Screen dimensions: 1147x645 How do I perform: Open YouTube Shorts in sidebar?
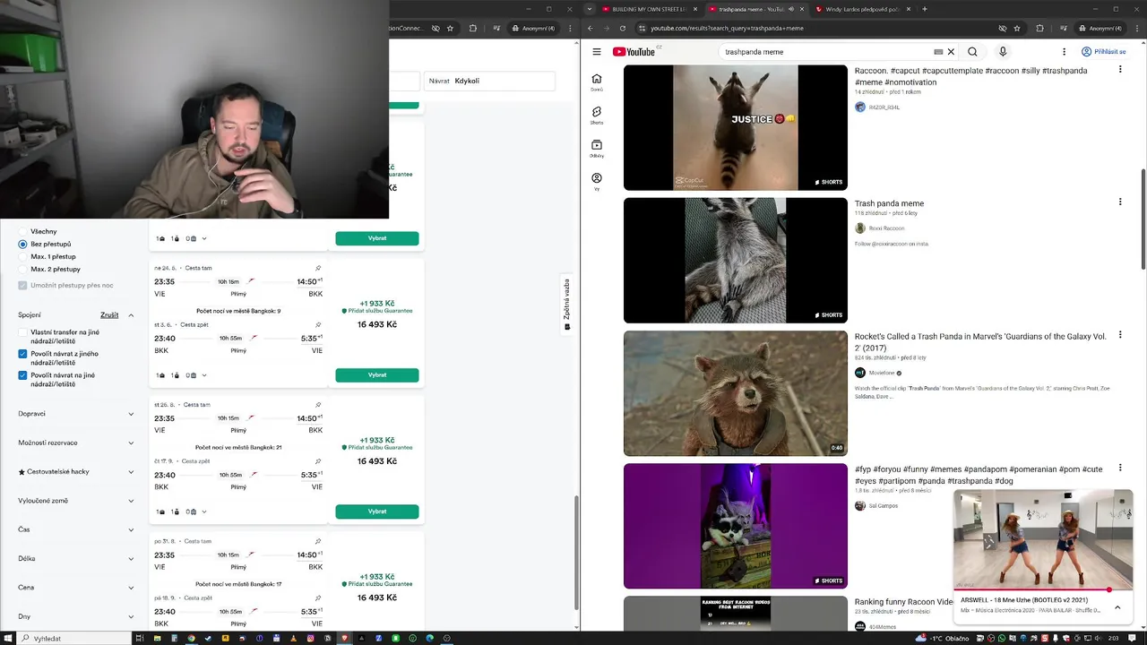pyautogui.click(x=597, y=116)
